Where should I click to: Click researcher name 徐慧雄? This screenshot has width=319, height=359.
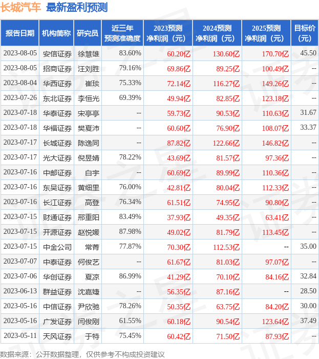pos(89,54)
